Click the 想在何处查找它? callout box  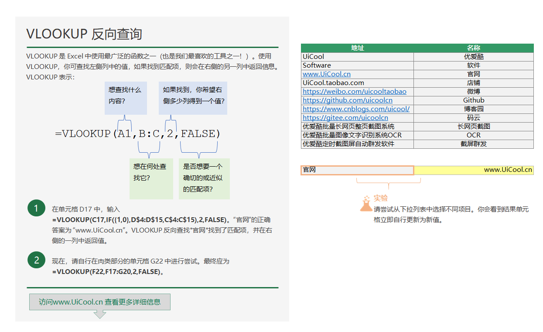151,179
